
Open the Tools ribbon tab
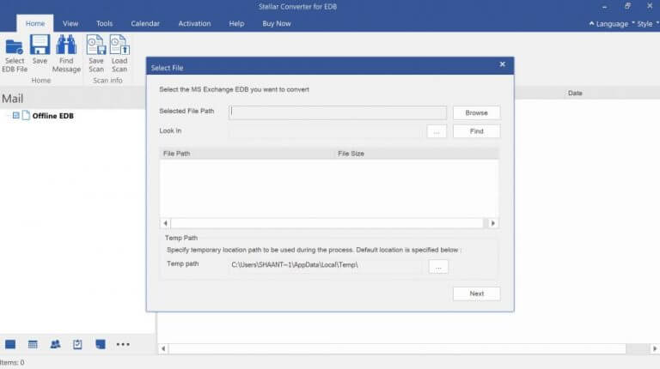tap(104, 23)
